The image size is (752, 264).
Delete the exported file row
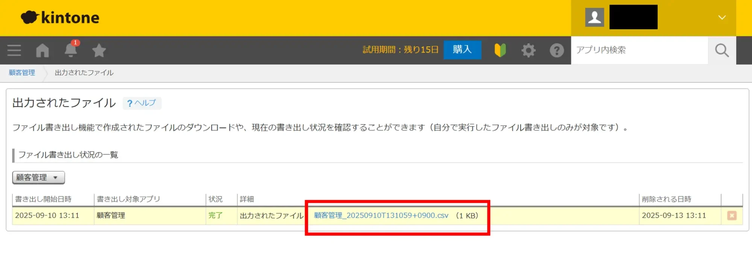pyautogui.click(x=731, y=215)
